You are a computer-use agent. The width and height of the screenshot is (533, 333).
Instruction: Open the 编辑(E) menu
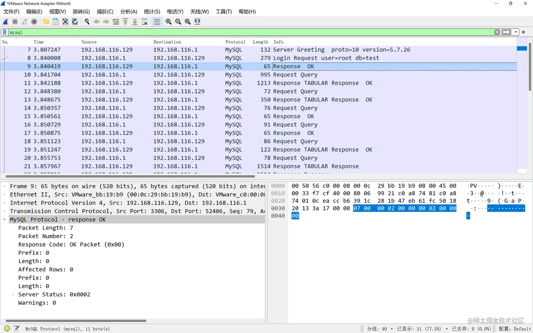[34, 12]
